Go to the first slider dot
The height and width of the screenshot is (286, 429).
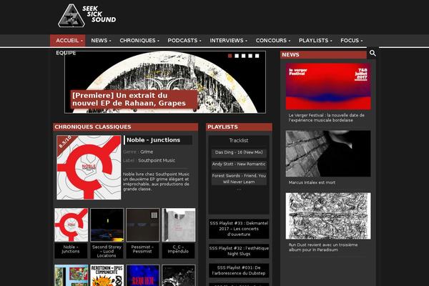tap(230, 56)
